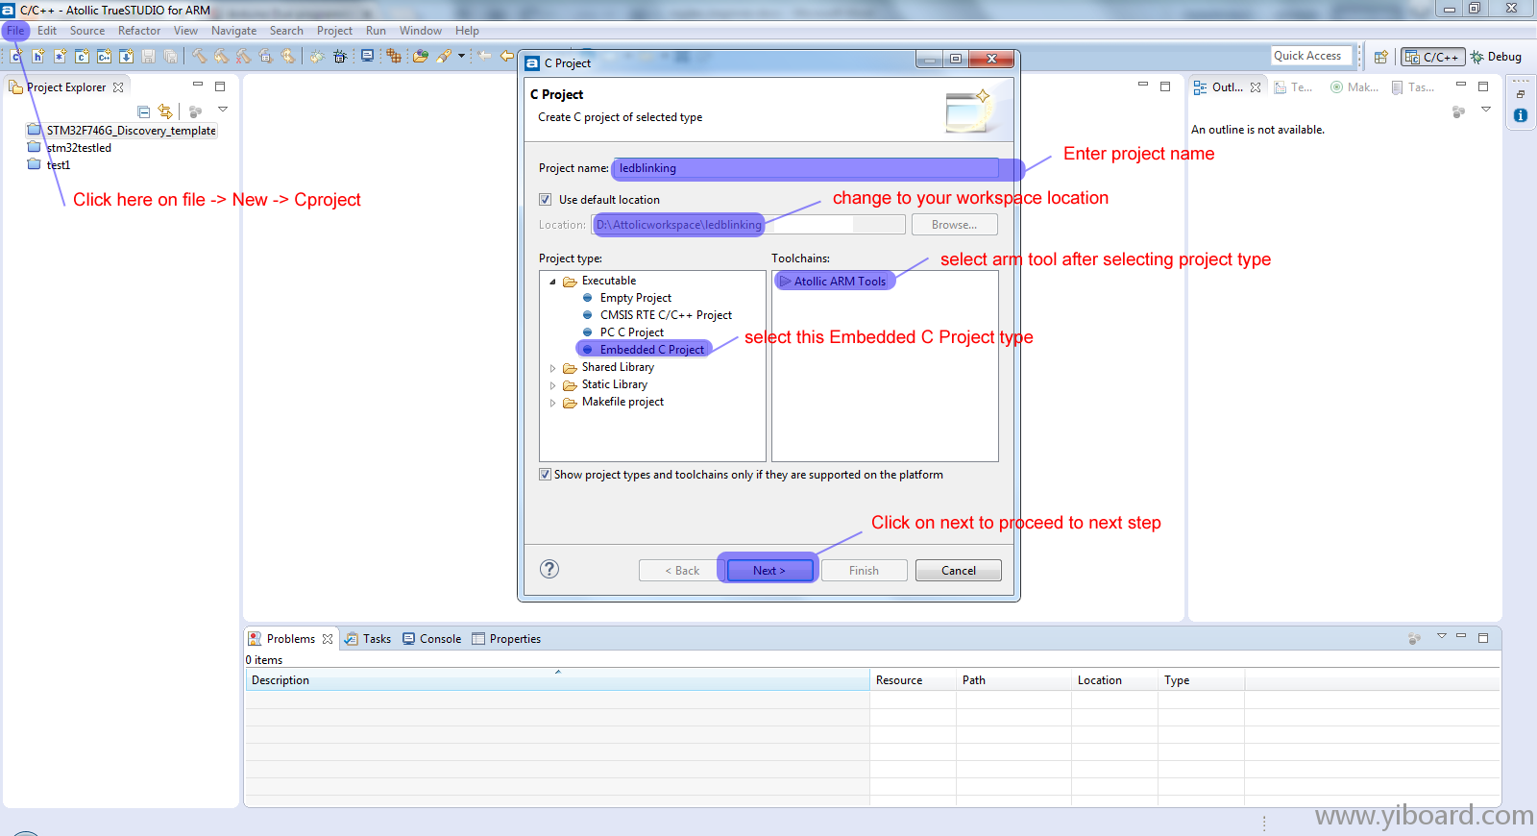The height and width of the screenshot is (836, 1537).
Task: Click the Next button
Action: pyautogui.click(x=768, y=571)
